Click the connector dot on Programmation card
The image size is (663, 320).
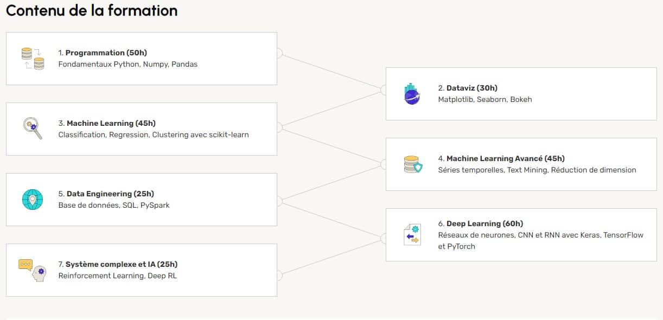click(x=278, y=53)
